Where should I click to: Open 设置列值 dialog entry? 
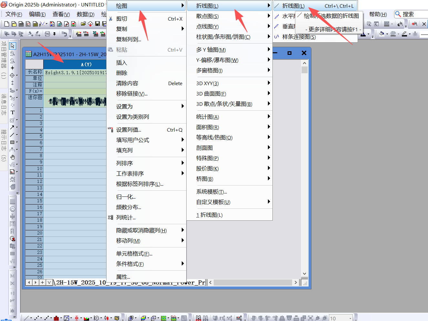point(128,130)
